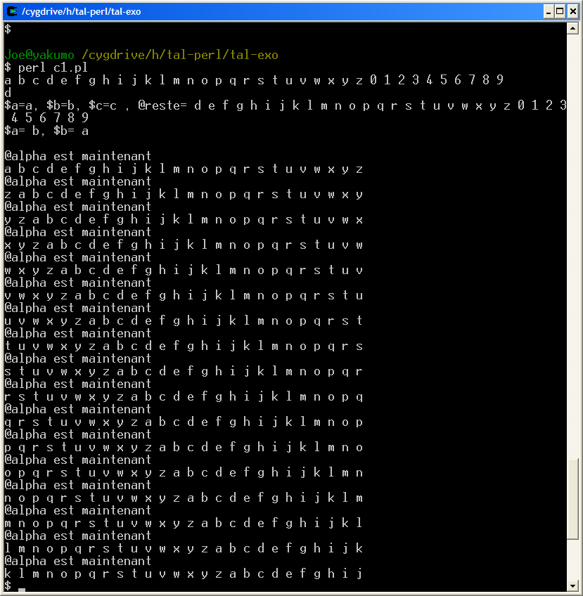Screen dimensions: 583x596
Task: Click the rotated line starting m n o p
Action: point(184,523)
